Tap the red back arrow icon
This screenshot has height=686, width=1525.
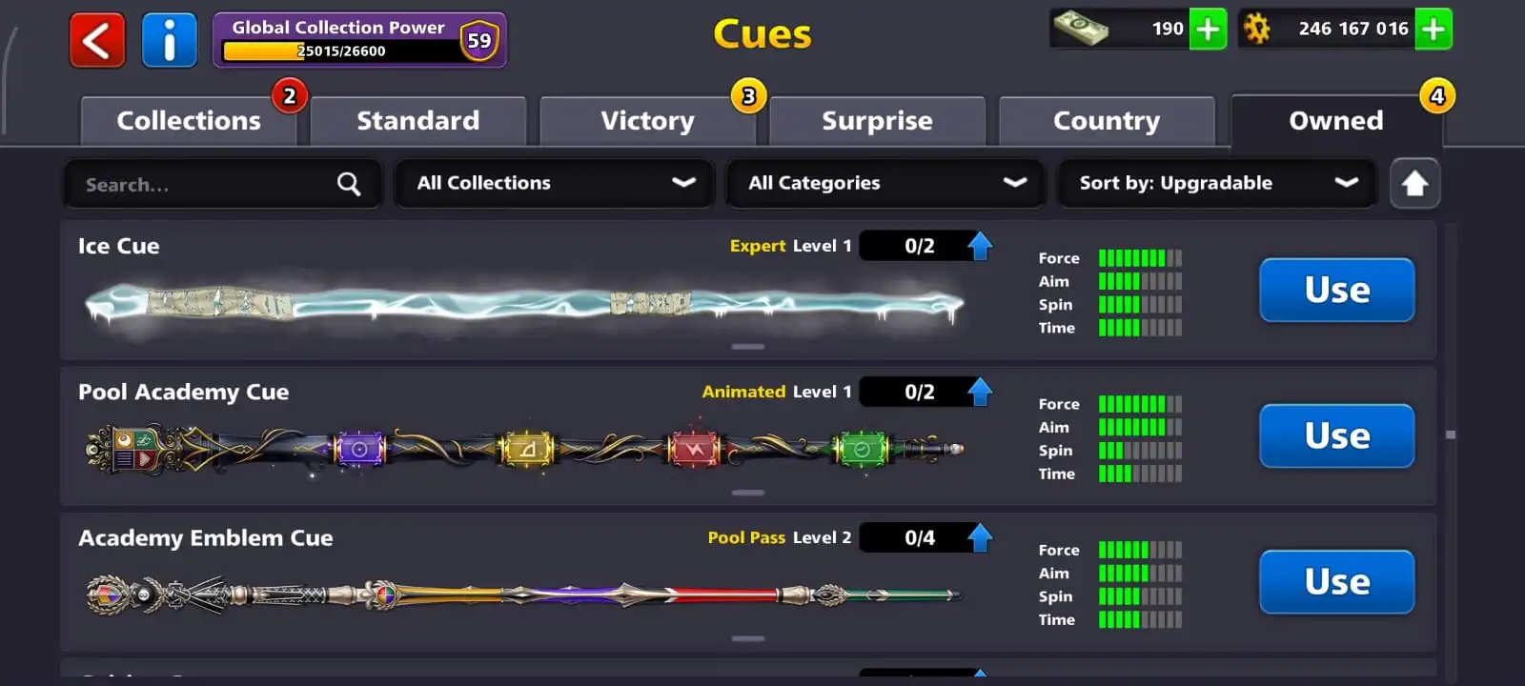tap(97, 40)
